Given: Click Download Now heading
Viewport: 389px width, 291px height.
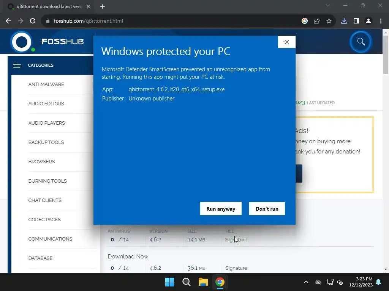Looking at the screenshot, I should pyautogui.click(x=128, y=257).
